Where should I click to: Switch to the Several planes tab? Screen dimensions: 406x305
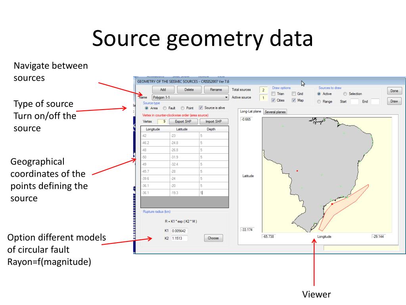pos(275,112)
